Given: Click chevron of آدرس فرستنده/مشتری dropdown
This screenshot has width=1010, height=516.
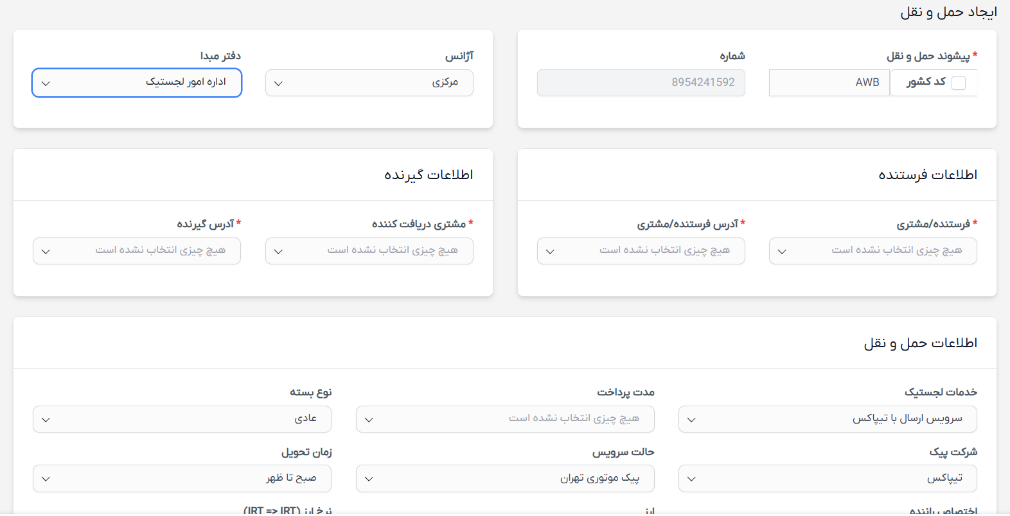Looking at the screenshot, I should click(550, 252).
